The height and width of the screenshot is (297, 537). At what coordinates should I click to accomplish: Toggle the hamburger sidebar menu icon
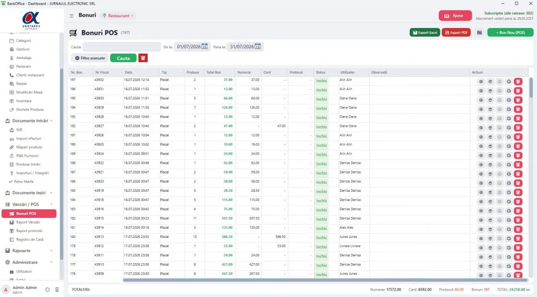click(x=71, y=16)
